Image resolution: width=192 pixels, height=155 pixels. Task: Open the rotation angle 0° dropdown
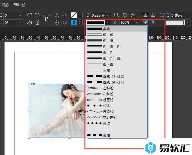[20, 15]
